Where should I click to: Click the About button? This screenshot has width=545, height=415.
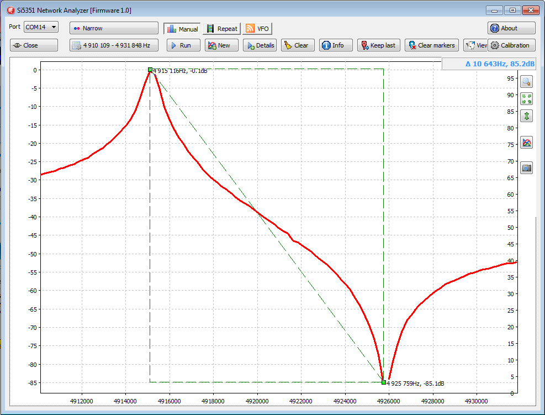(x=511, y=28)
